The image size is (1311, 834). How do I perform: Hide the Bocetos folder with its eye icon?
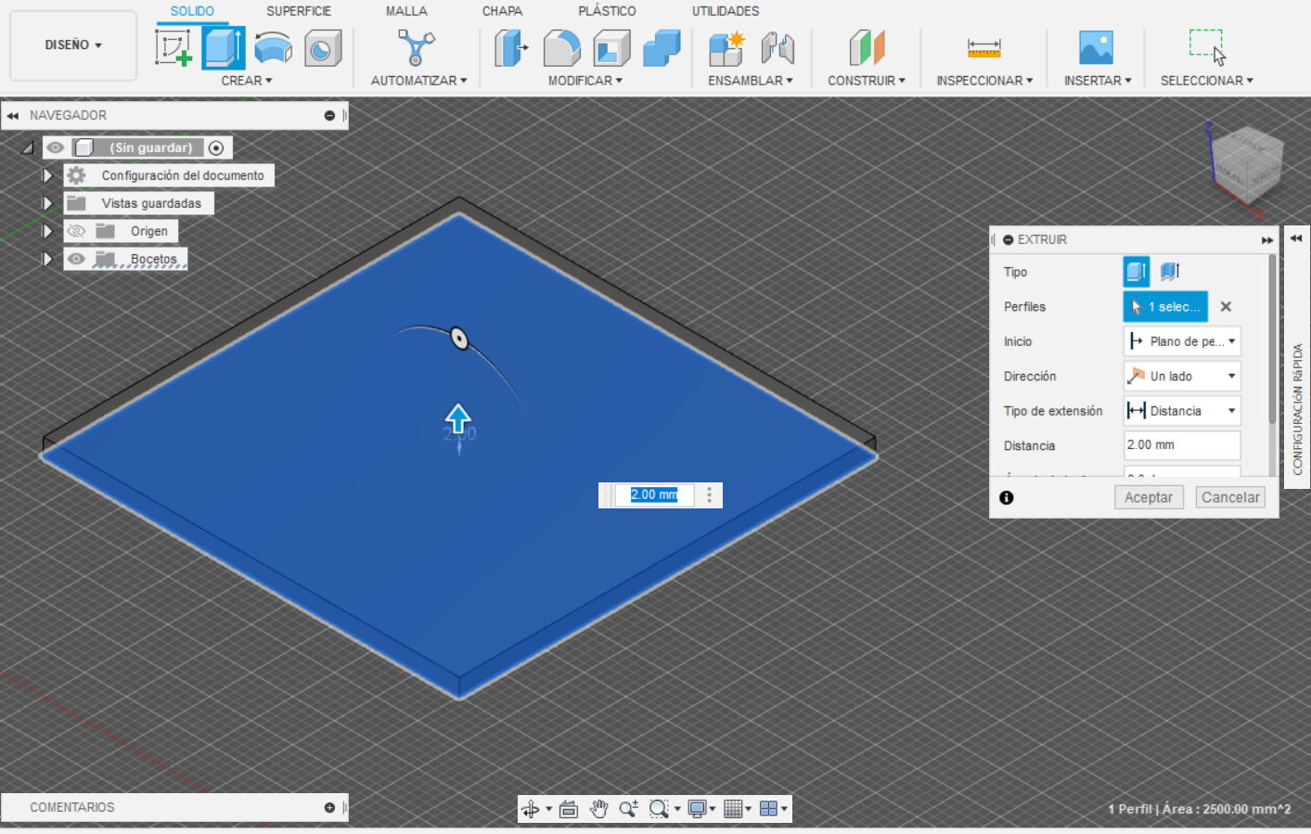point(76,259)
